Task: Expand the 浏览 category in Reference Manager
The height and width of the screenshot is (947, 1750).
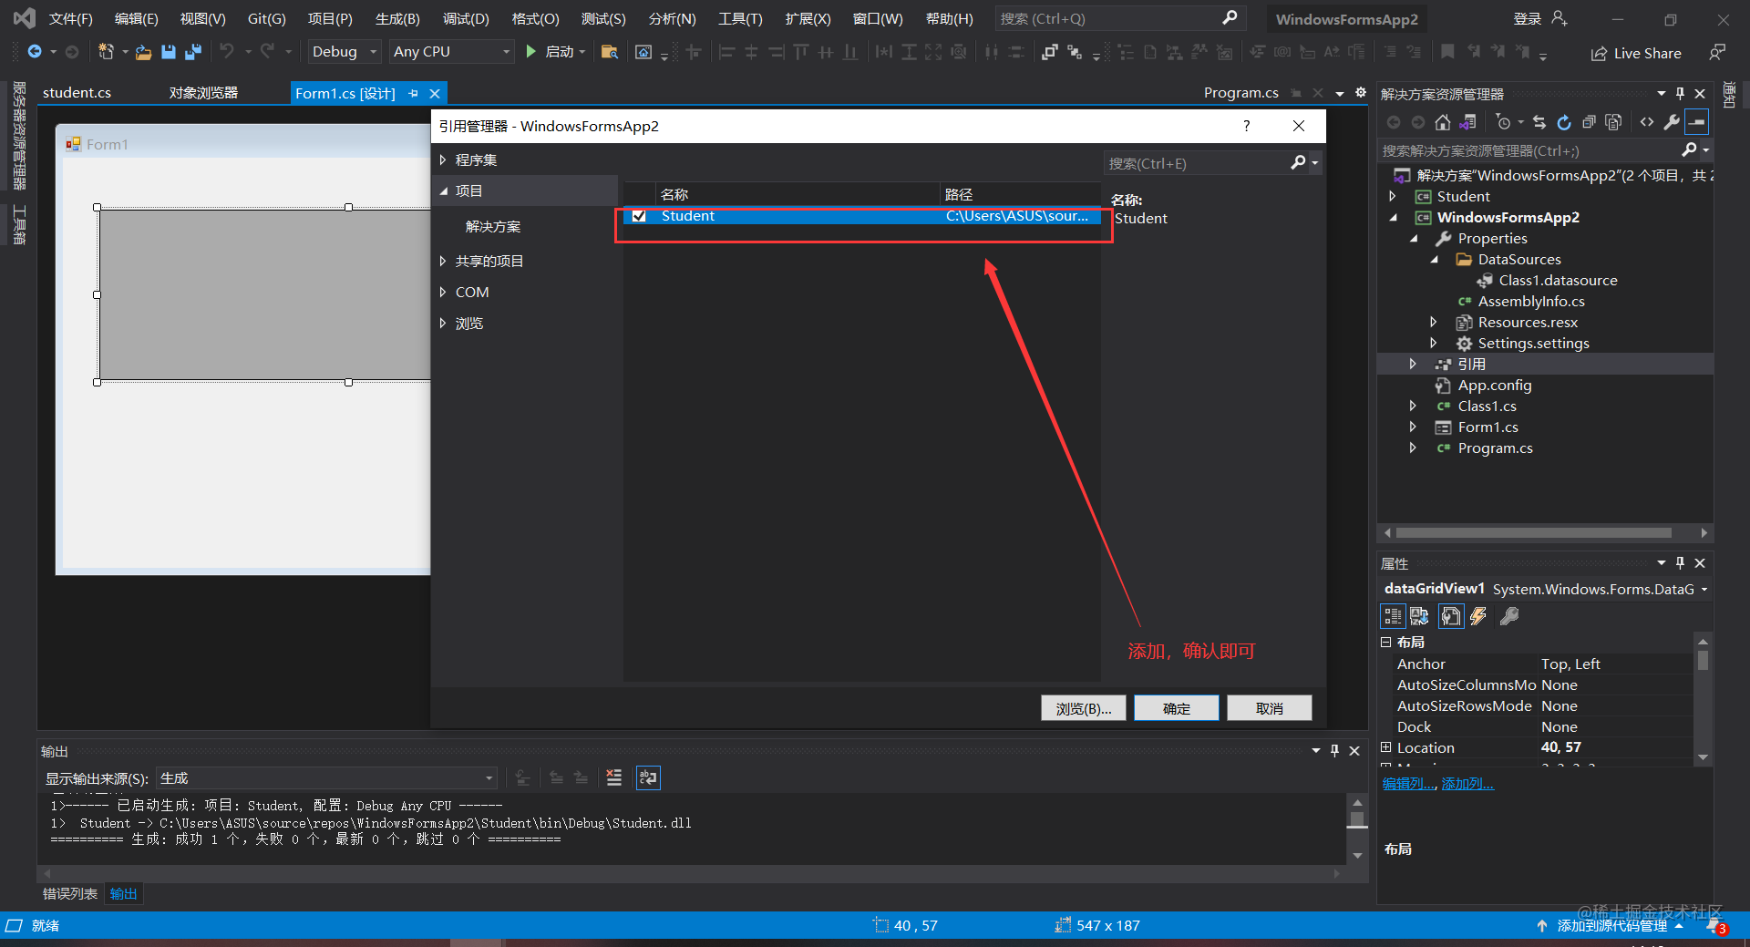Action: point(443,324)
